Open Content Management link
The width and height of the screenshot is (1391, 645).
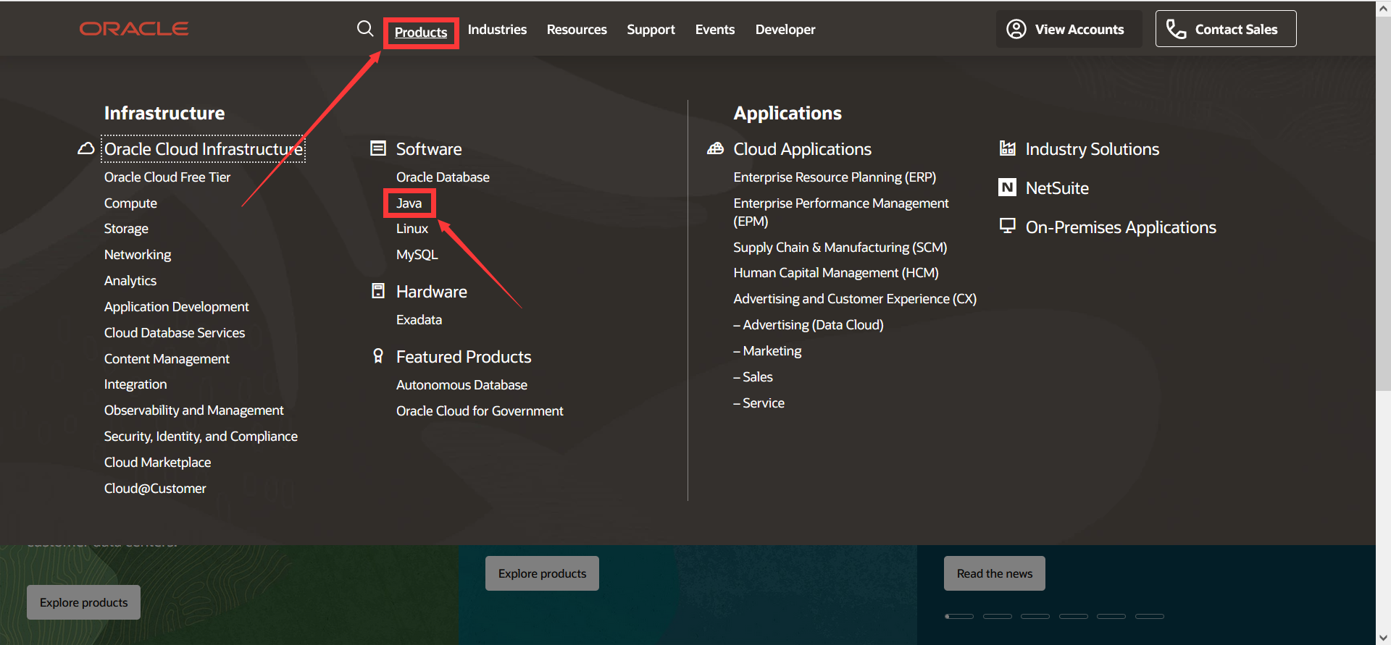[167, 359]
